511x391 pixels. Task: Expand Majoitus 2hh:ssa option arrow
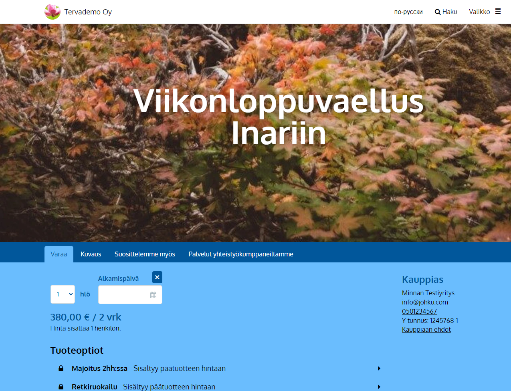[x=379, y=368]
